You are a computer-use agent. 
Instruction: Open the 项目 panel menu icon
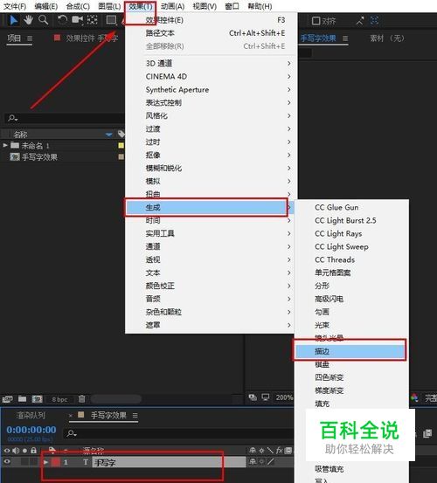click(x=30, y=38)
